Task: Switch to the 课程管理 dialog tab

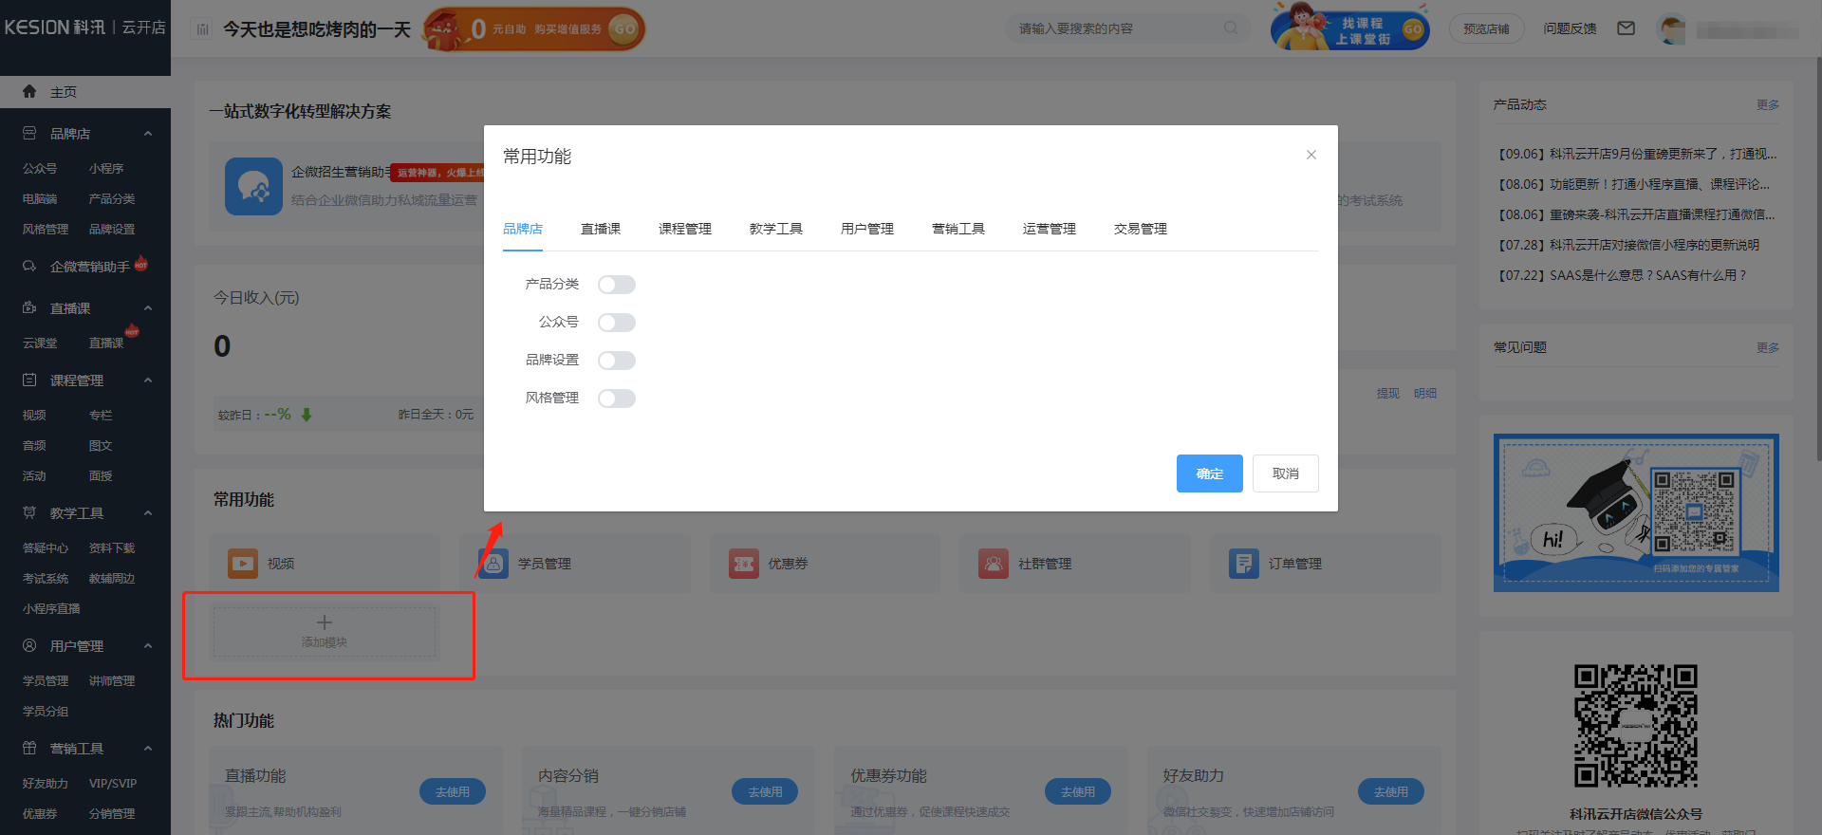Action: click(685, 229)
